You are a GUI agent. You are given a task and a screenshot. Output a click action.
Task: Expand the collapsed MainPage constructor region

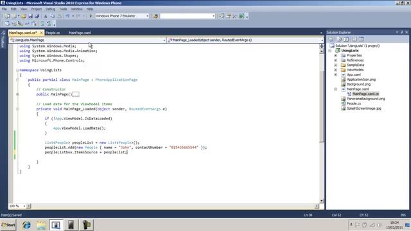tap(17, 94)
